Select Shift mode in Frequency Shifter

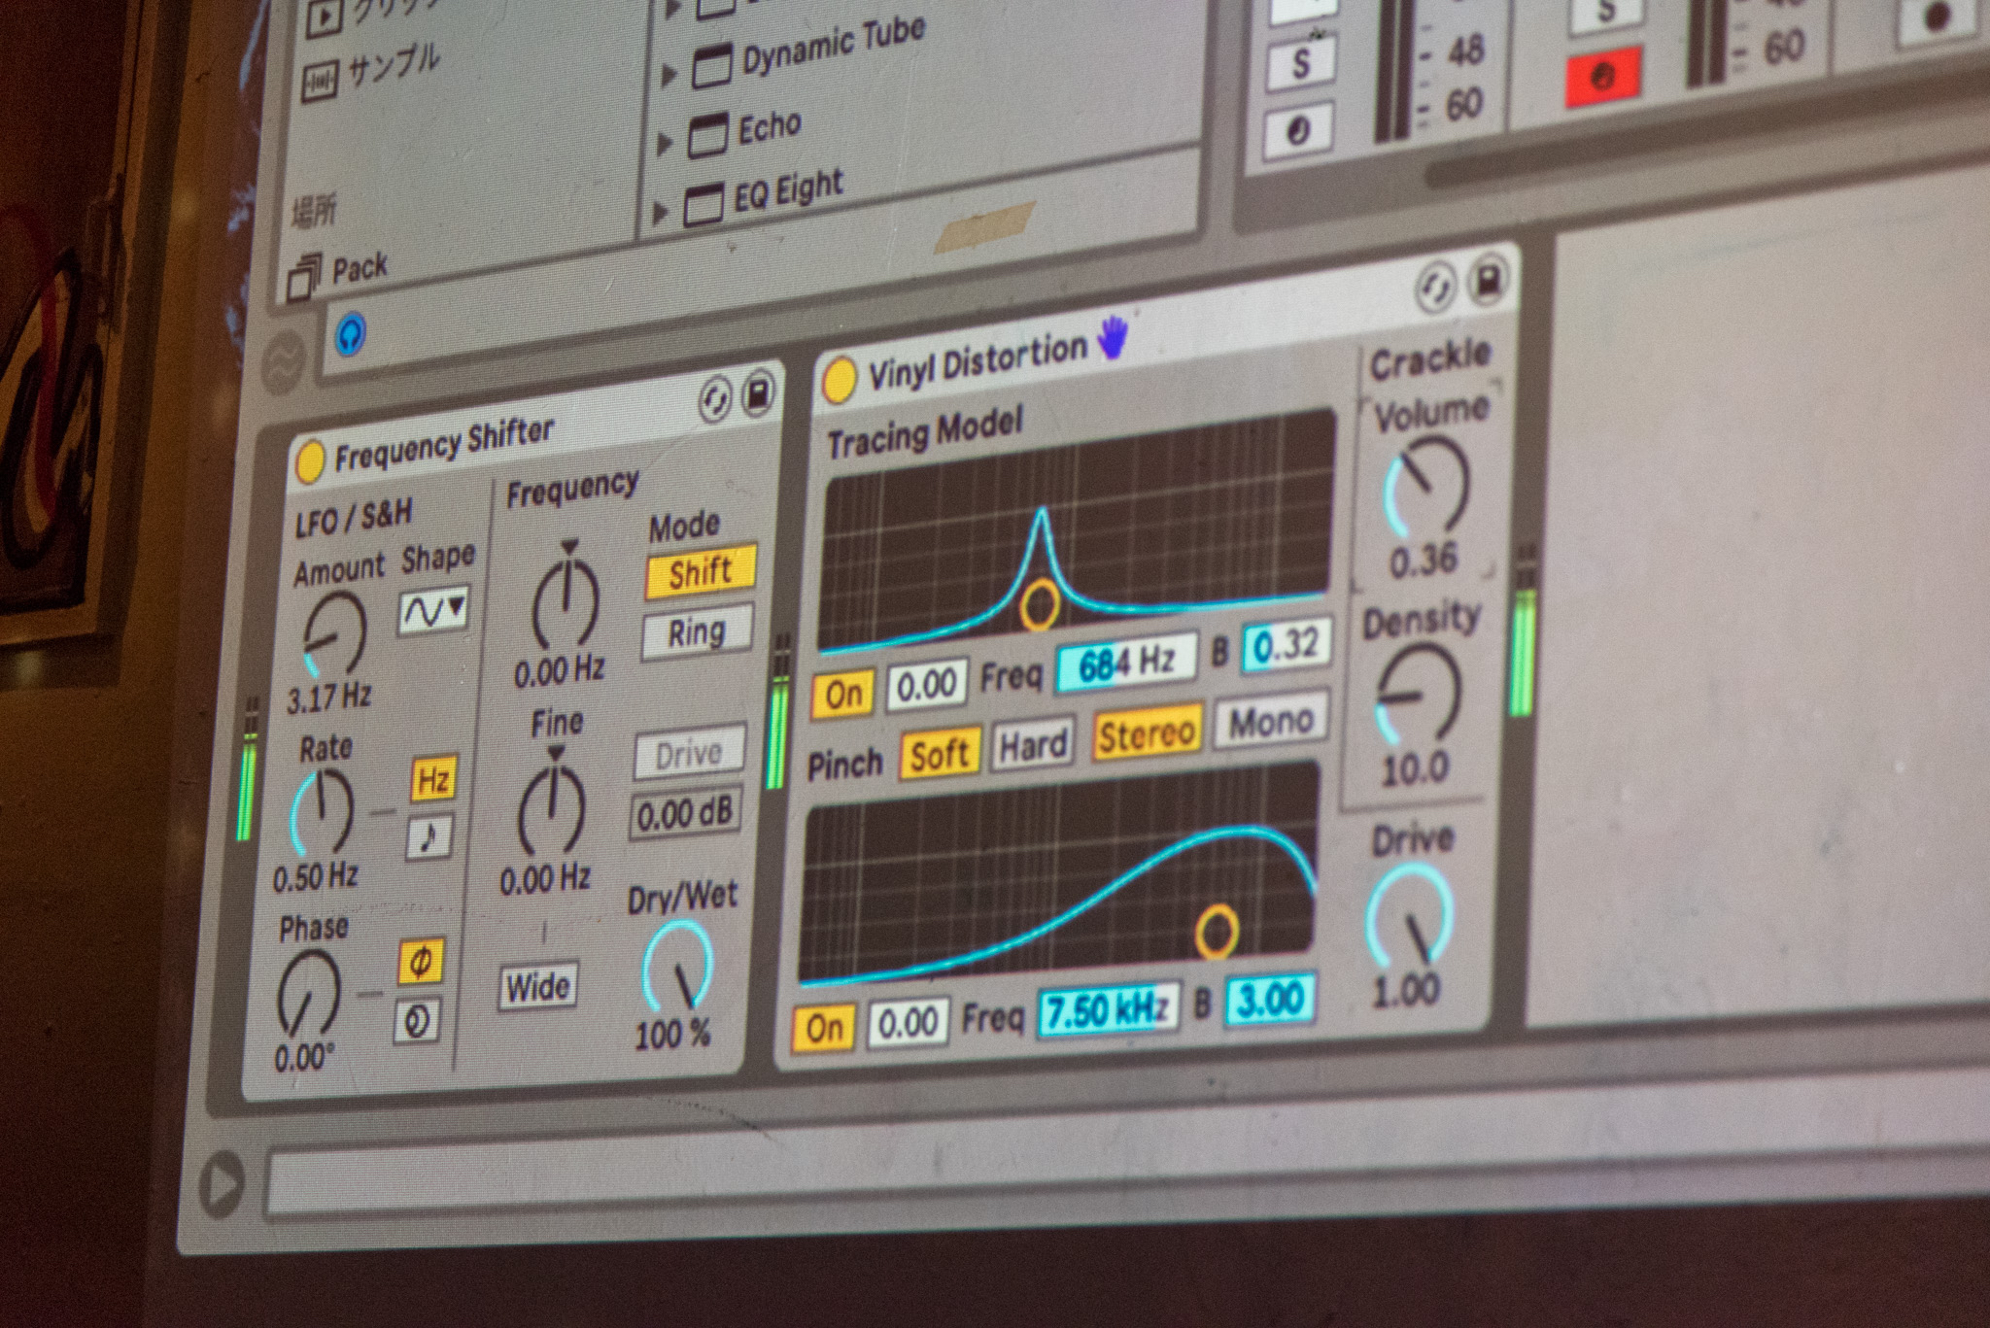[x=700, y=571]
